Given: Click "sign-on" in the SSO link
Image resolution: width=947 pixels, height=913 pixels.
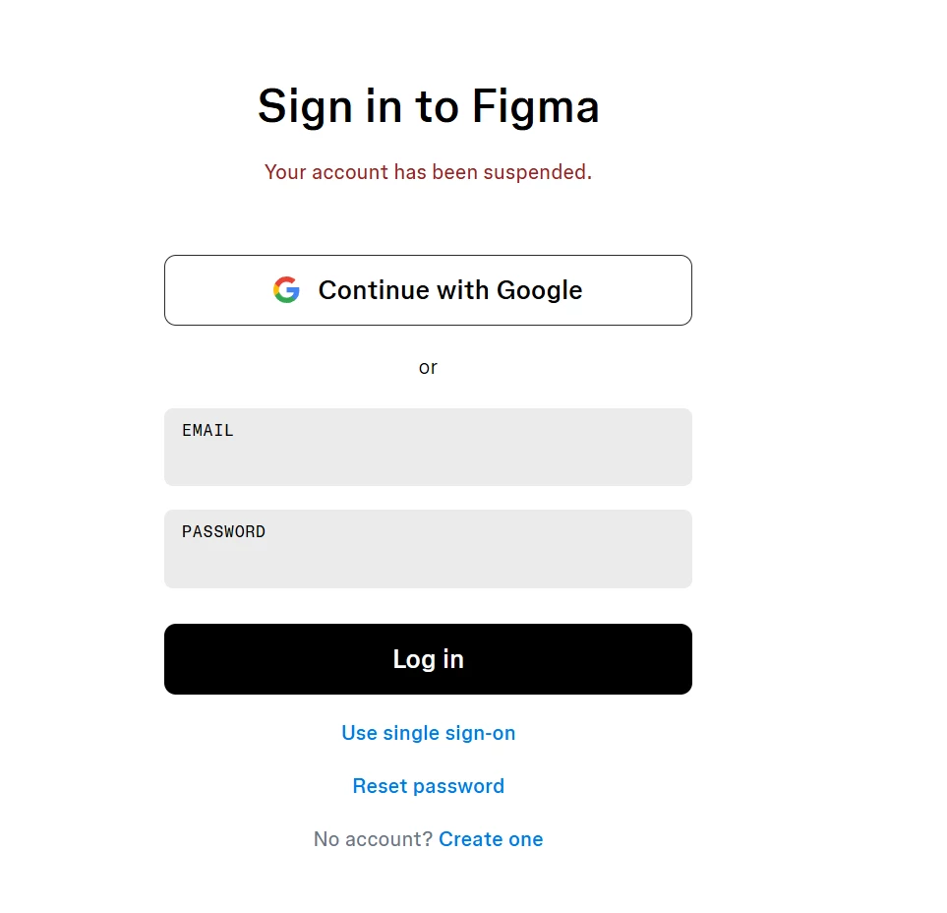Looking at the screenshot, I should click(x=480, y=734).
